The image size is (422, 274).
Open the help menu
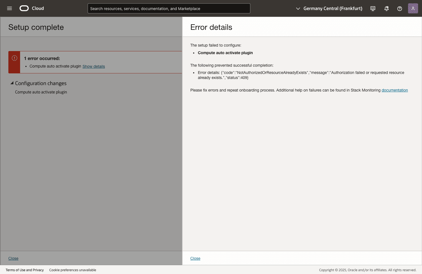(399, 8)
